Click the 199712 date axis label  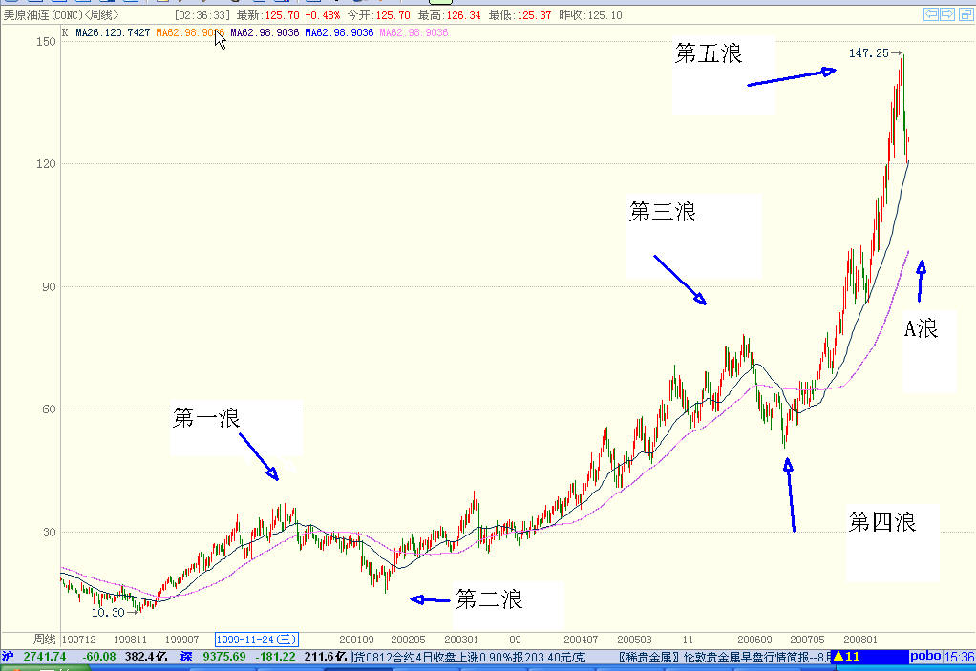coord(79,640)
